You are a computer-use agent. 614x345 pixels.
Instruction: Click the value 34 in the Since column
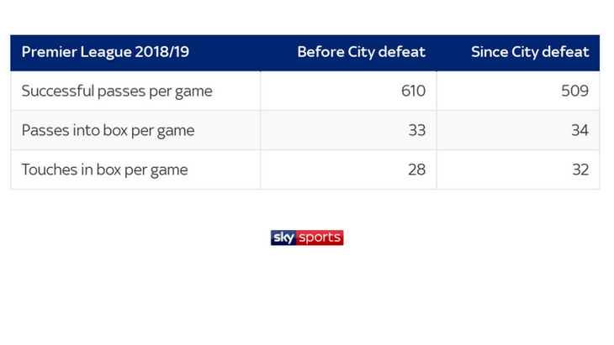click(580, 130)
